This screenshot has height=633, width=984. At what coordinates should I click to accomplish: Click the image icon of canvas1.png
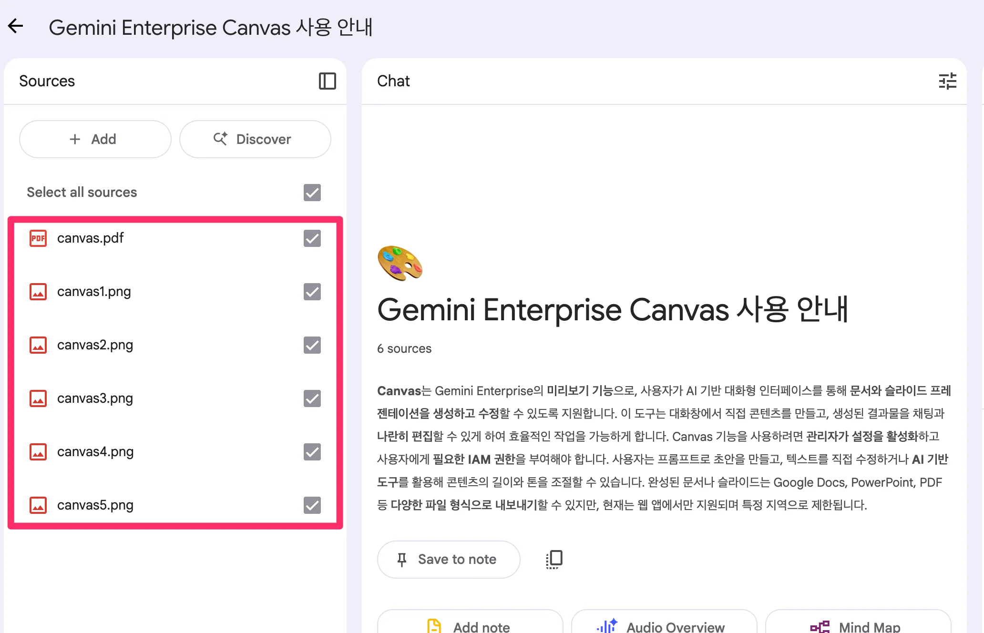coord(38,292)
